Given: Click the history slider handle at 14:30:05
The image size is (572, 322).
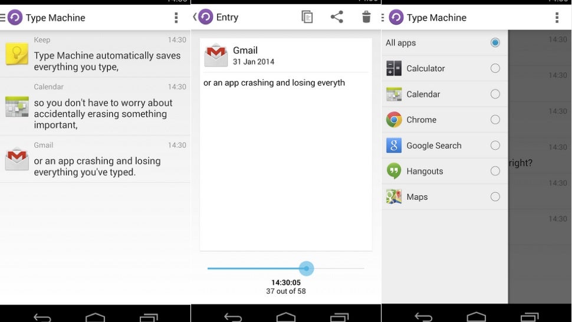Looking at the screenshot, I should click(307, 268).
